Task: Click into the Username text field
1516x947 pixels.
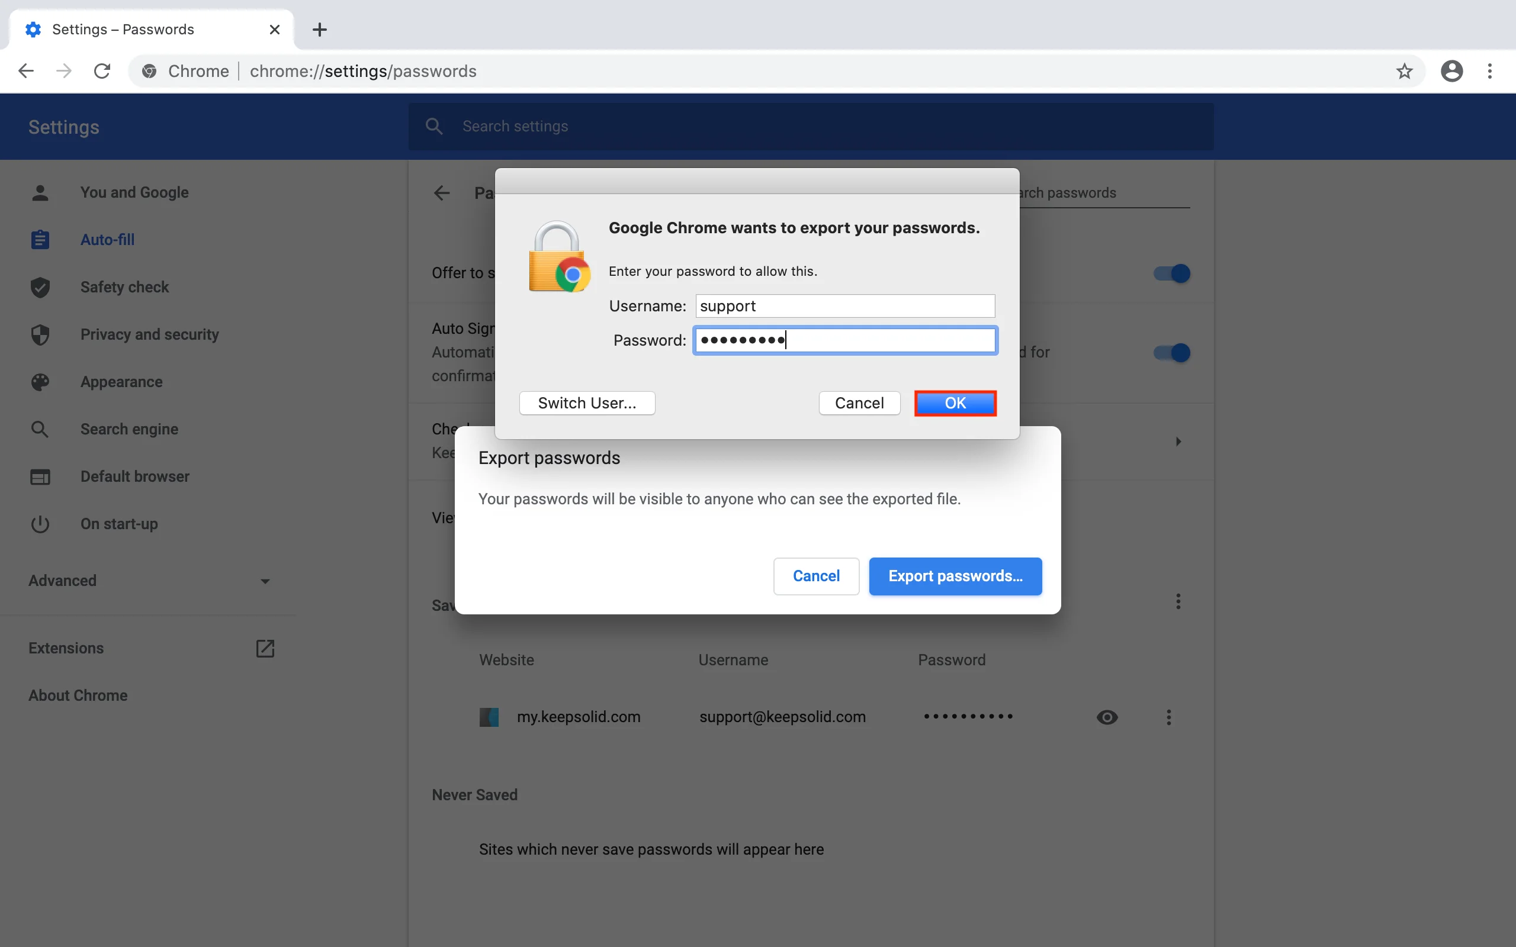Action: [x=844, y=306]
